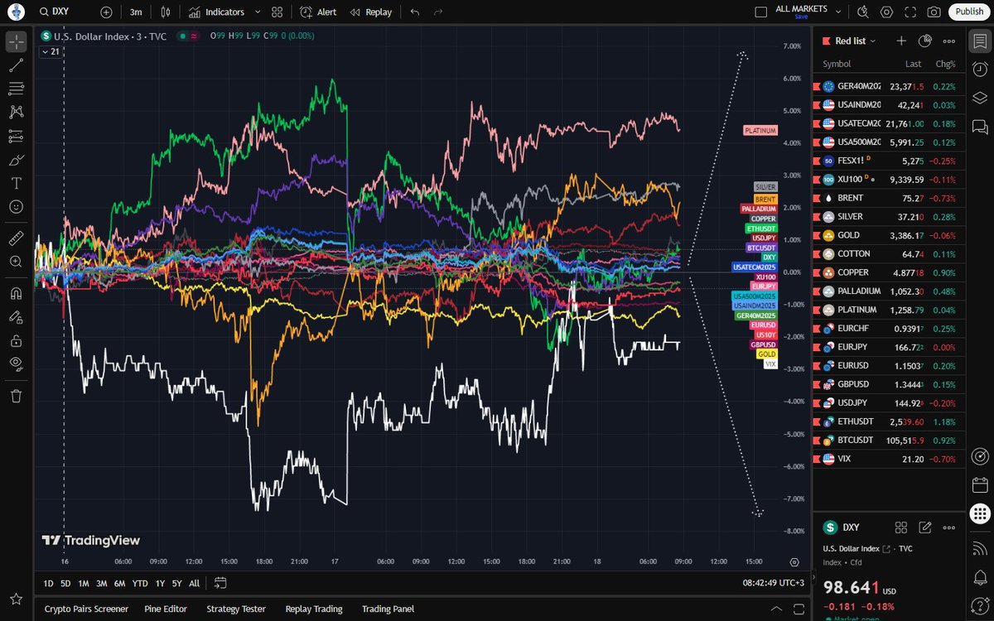994x621 pixels.
Task: Select the GOLD row in watchlist
Action: tap(889, 235)
